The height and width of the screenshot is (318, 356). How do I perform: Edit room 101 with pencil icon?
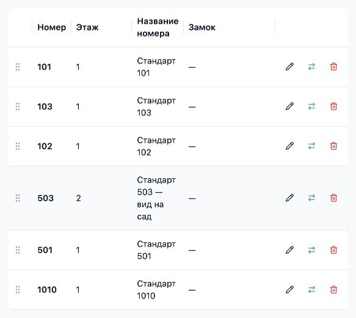coord(289,67)
